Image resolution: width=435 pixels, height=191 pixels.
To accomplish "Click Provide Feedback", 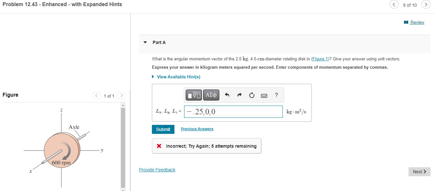I will (x=157, y=169).
